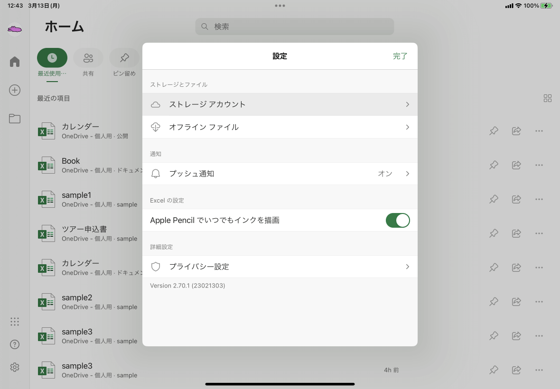The width and height of the screenshot is (560, 389).
Task: Create a new workbook with the plus icon
Action: click(x=15, y=90)
